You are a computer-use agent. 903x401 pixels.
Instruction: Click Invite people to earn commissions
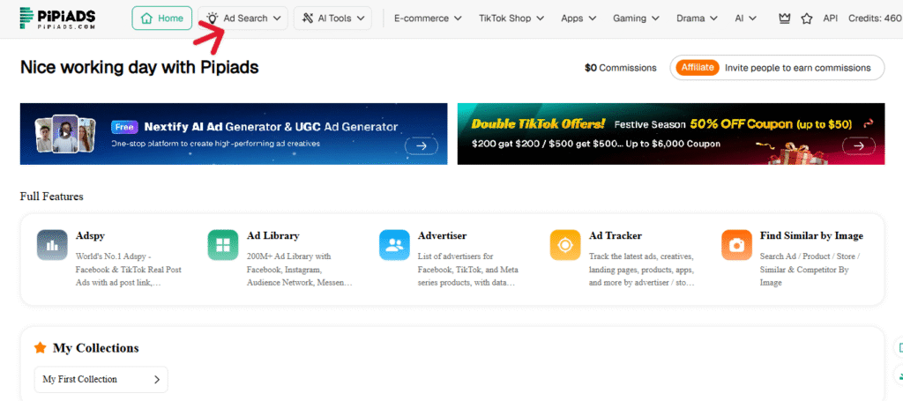797,68
